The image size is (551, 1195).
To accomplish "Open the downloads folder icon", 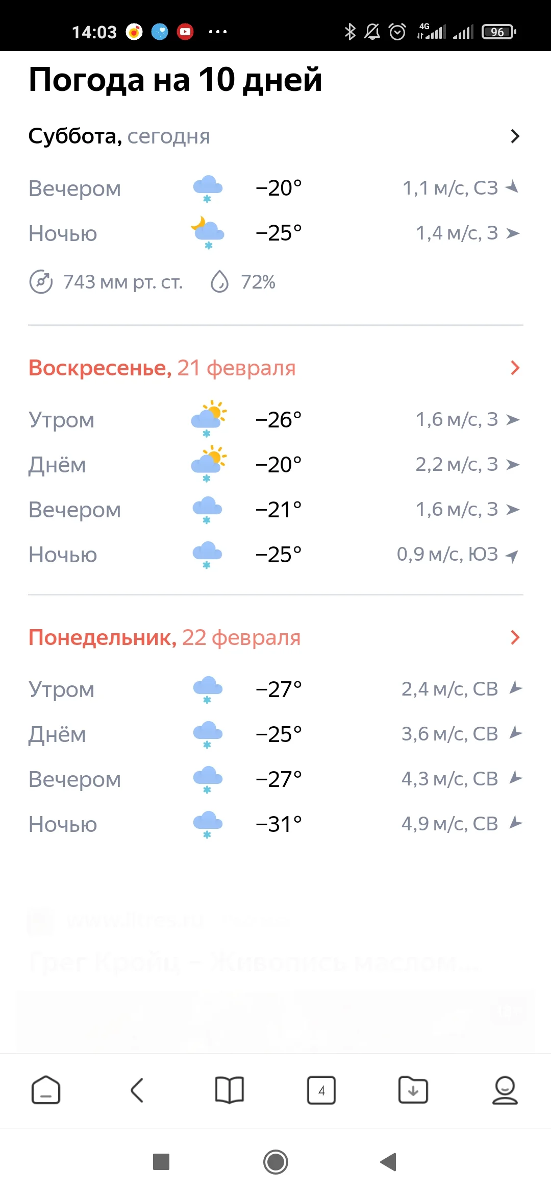I will click(413, 1088).
